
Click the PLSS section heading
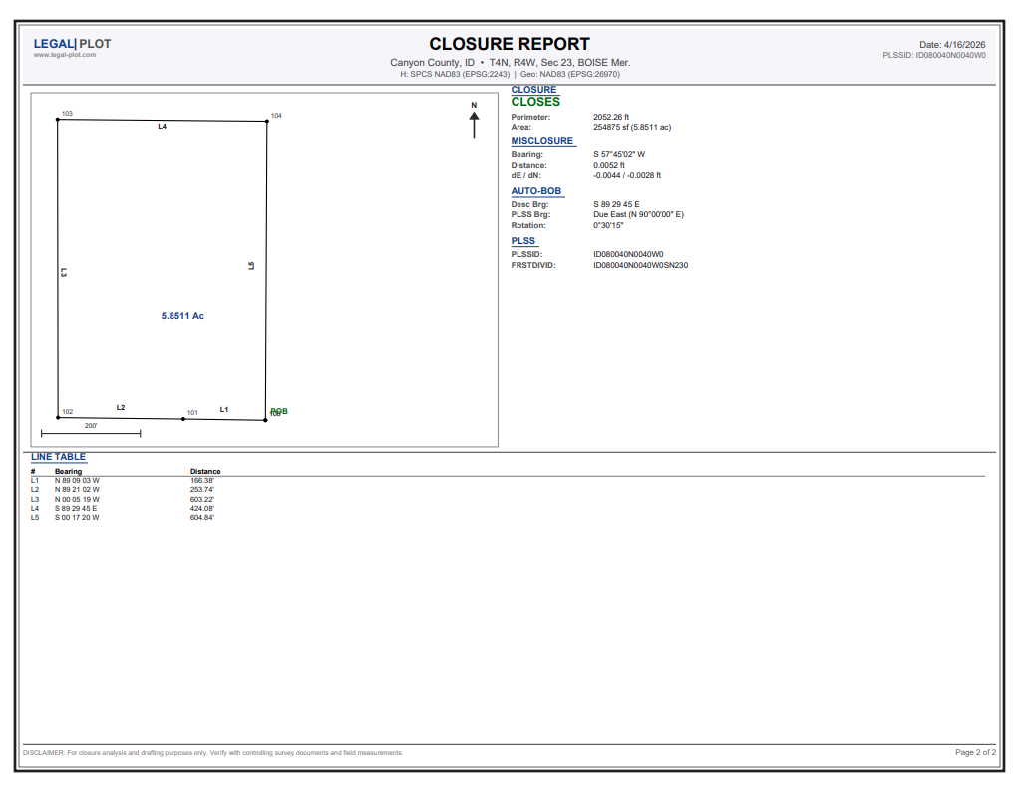[523, 241]
